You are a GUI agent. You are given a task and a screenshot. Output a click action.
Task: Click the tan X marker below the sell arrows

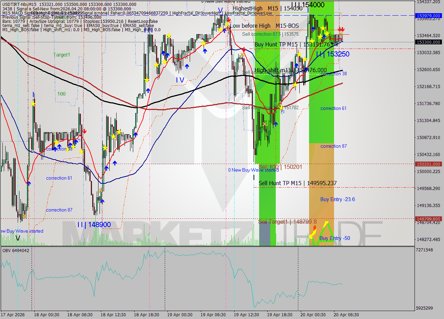(x=342, y=34)
